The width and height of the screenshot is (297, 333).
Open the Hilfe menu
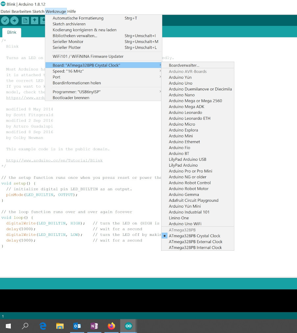(71, 11)
